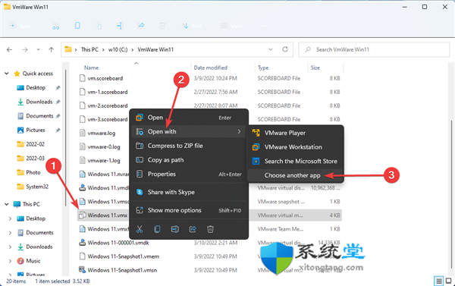Pick VMware Workstation from the submenu
Viewport: 455px width, 286px height.
(x=296, y=147)
